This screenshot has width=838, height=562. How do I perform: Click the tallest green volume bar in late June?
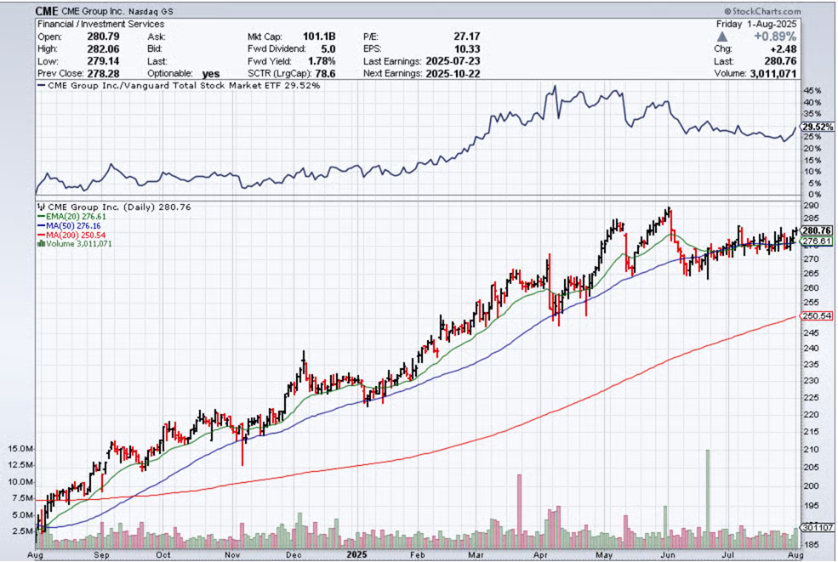[x=708, y=499]
